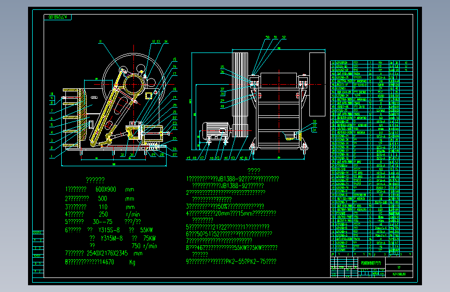This screenshot has width=450, height=292.
Task: Click the Kg unit label
Action: pyautogui.click(x=132, y=262)
